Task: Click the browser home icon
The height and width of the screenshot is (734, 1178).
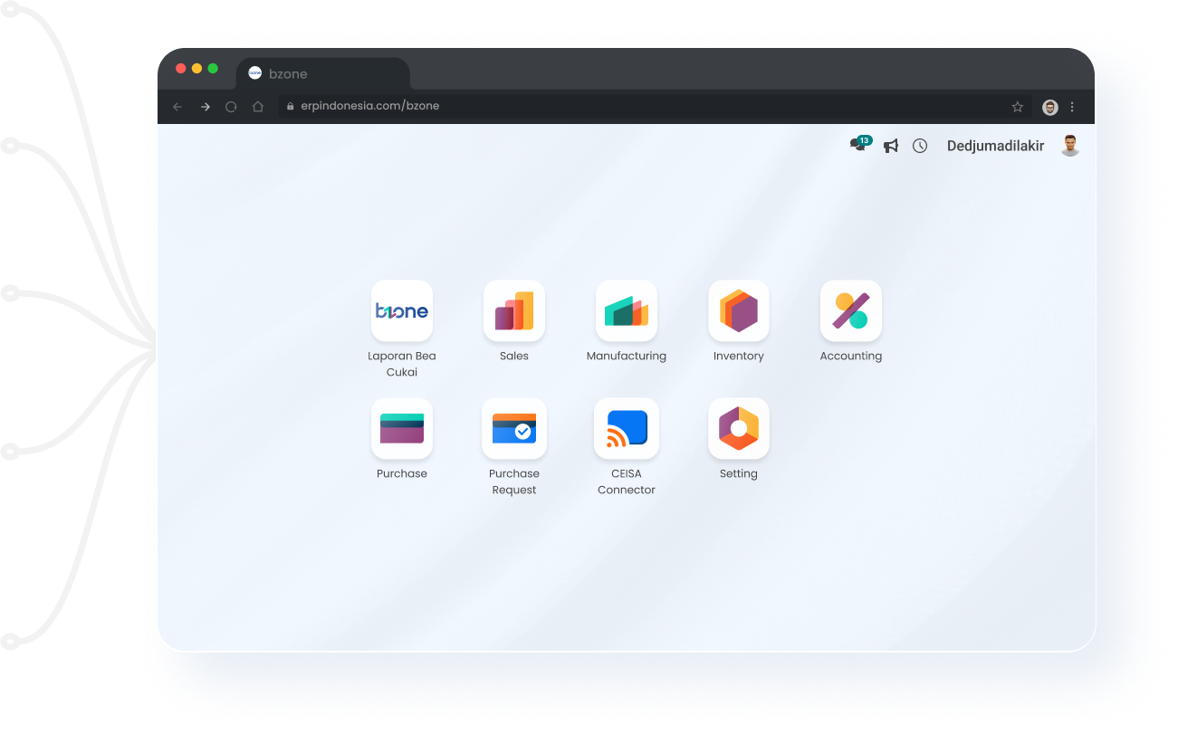Action: 258,107
